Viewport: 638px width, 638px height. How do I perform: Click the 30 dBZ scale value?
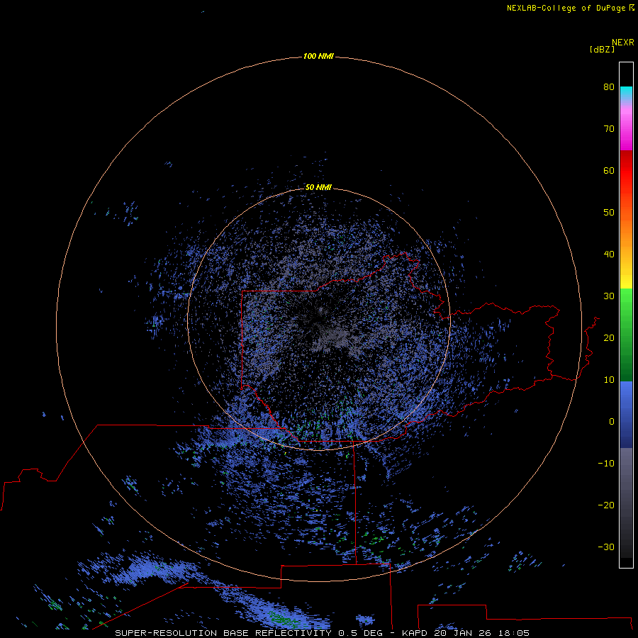(x=609, y=296)
